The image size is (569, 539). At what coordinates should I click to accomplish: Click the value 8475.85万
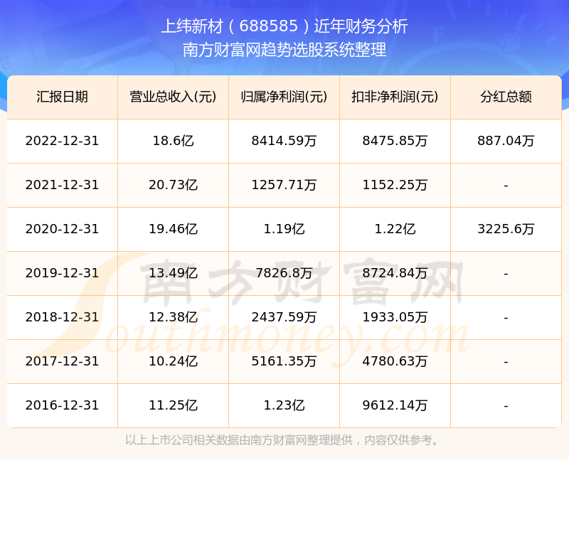(395, 141)
